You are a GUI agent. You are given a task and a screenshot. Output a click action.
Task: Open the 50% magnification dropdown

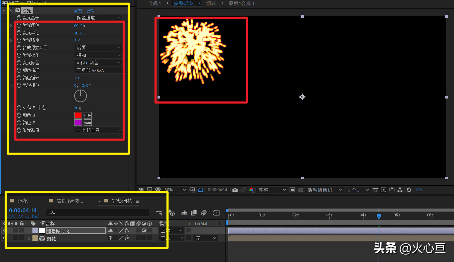(x=175, y=190)
